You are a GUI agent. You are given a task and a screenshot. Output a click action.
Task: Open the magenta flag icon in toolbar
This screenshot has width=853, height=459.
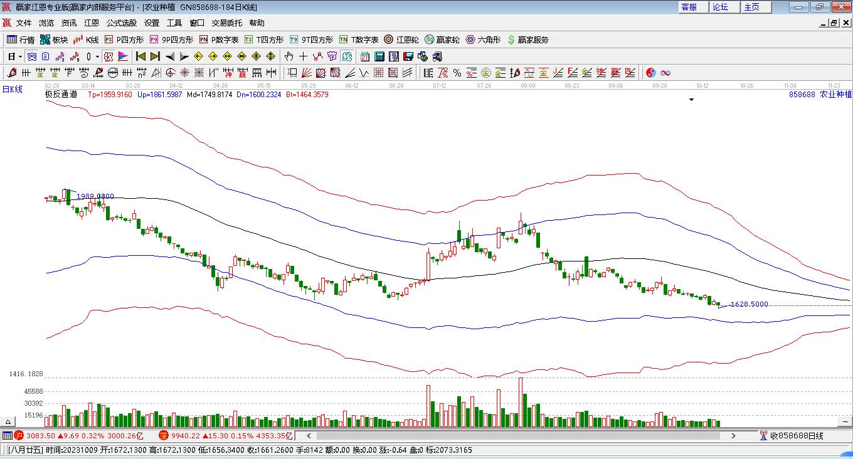123,56
